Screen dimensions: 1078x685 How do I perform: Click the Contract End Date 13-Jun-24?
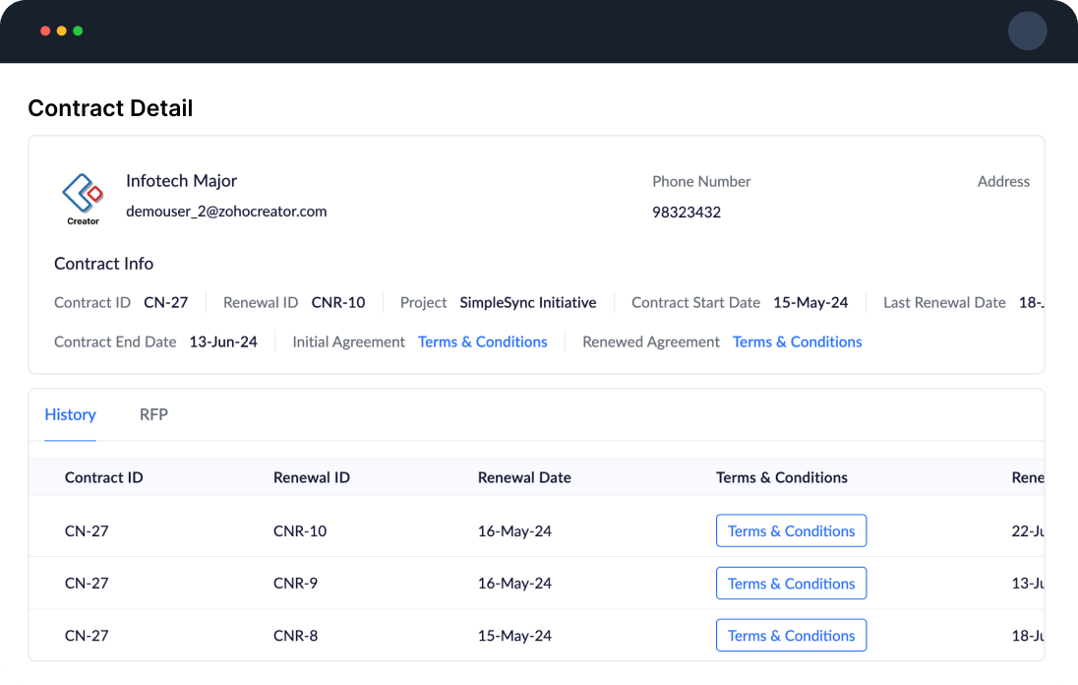(224, 342)
